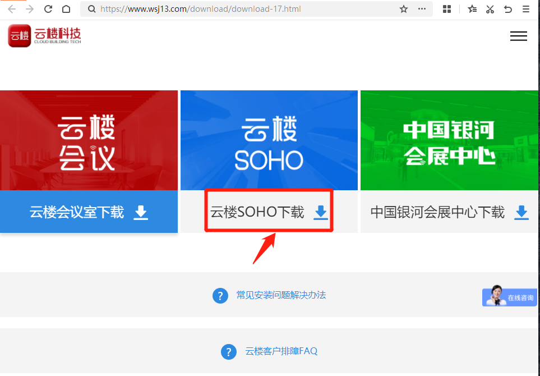Click the 云楼SOHO下载 button

269,211
